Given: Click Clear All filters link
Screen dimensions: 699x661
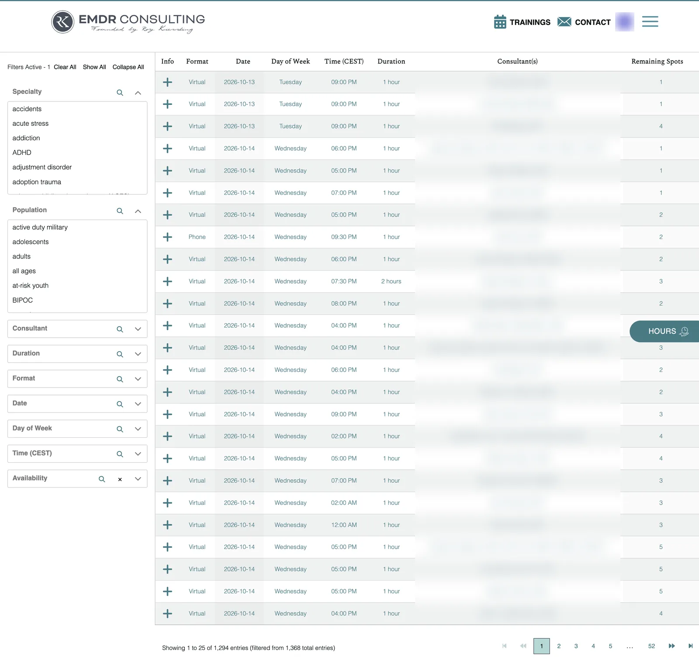Looking at the screenshot, I should coord(65,67).
